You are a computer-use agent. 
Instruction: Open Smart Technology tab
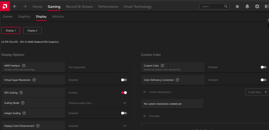coord(138,6)
